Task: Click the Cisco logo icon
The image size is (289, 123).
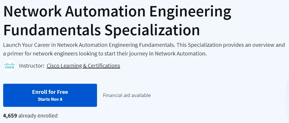Action: pyautogui.click(x=10, y=66)
